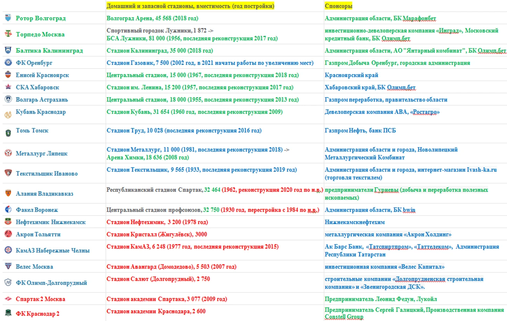Click the КамАЗ Набережные Челны logo
This screenshot has height=321, width=507.
pos(8,250)
